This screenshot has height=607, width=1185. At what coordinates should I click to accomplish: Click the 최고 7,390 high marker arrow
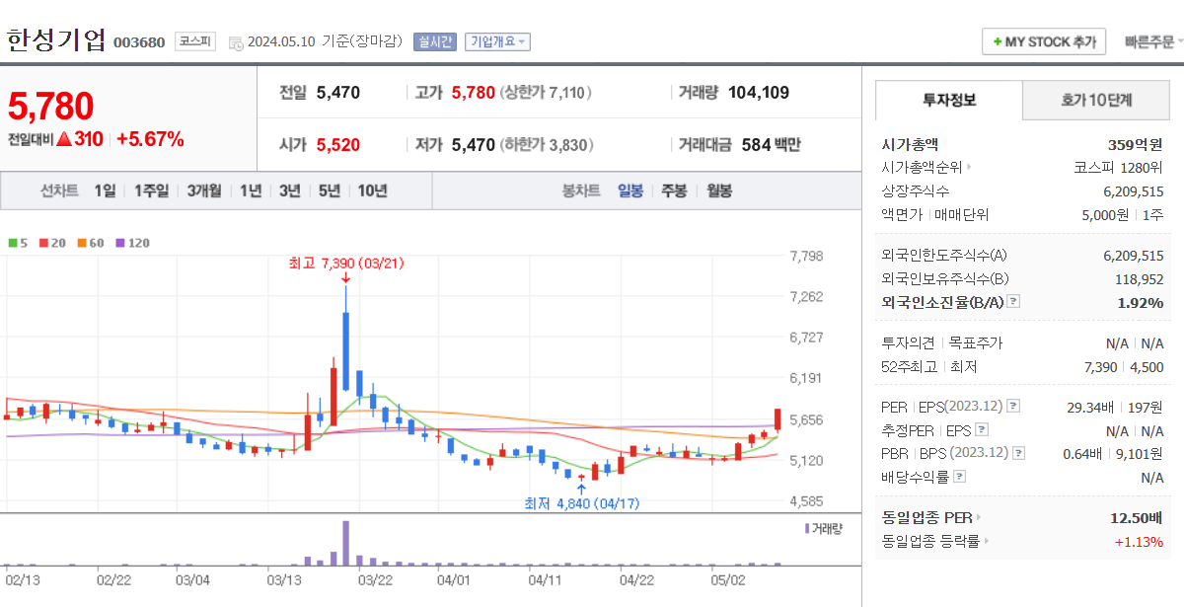click(345, 278)
